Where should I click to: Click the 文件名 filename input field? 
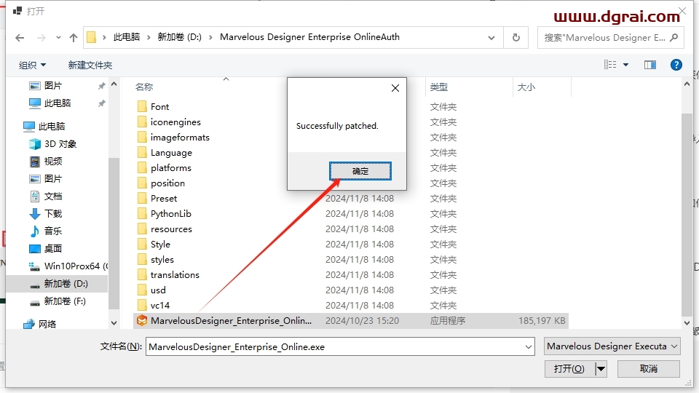pos(334,346)
